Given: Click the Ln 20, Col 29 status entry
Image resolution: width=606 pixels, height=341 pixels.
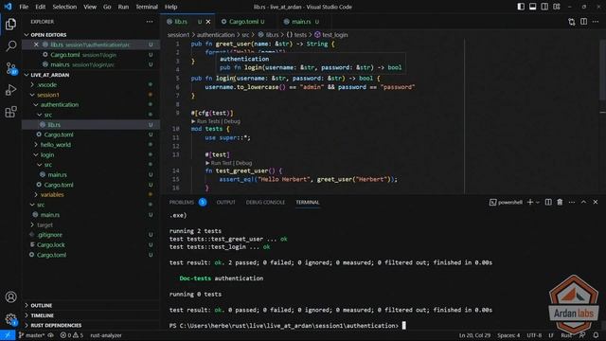Looking at the screenshot, I should (474, 335).
